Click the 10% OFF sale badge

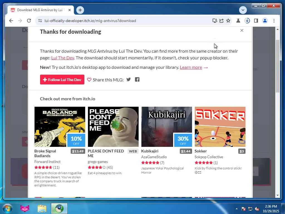76,140
